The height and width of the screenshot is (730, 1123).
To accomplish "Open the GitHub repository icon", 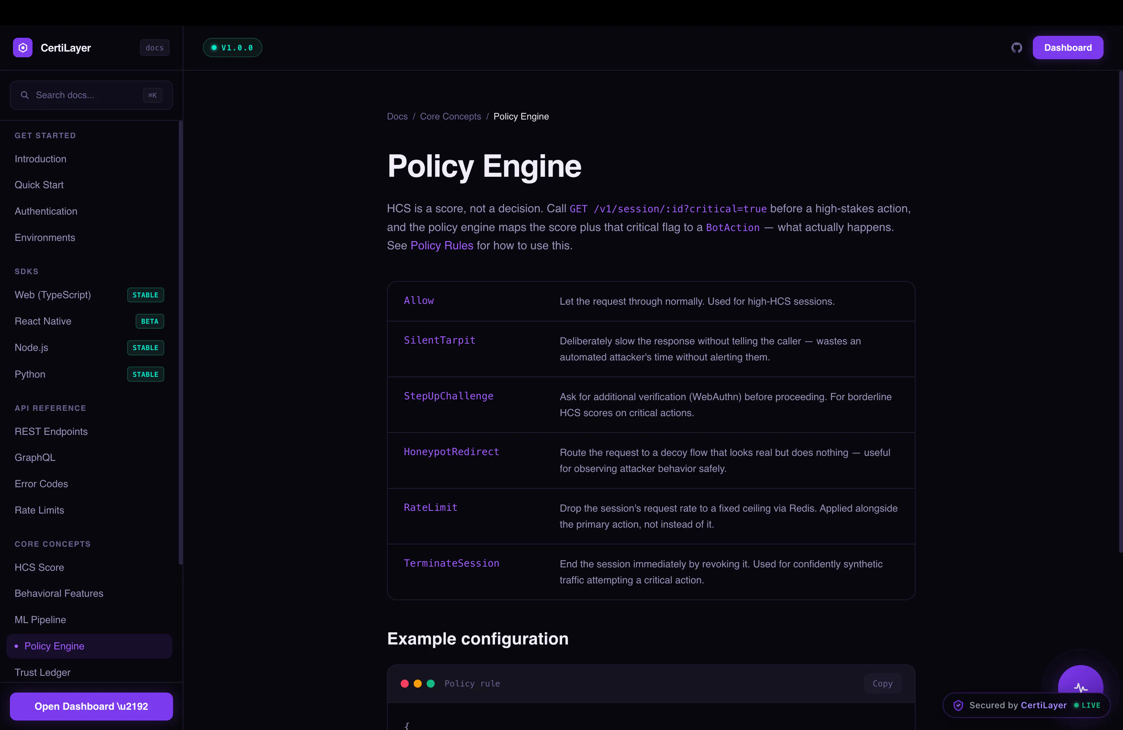I will point(1017,48).
